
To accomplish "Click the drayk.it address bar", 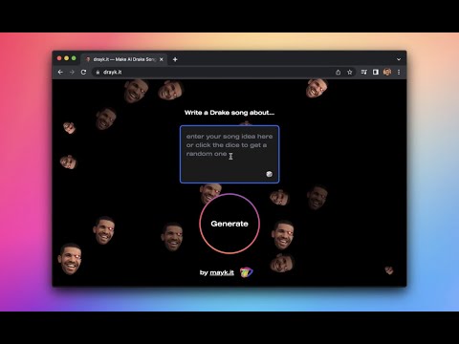I will [x=223, y=73].
